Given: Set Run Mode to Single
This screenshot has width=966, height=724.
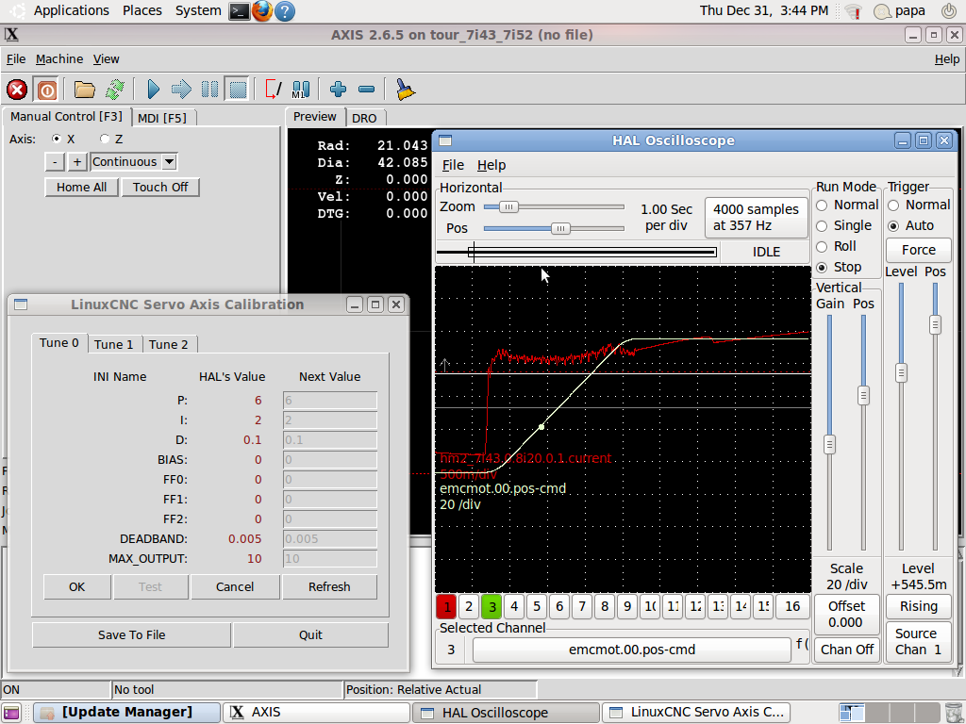Looking at the screenshot, I should (822, 225).
